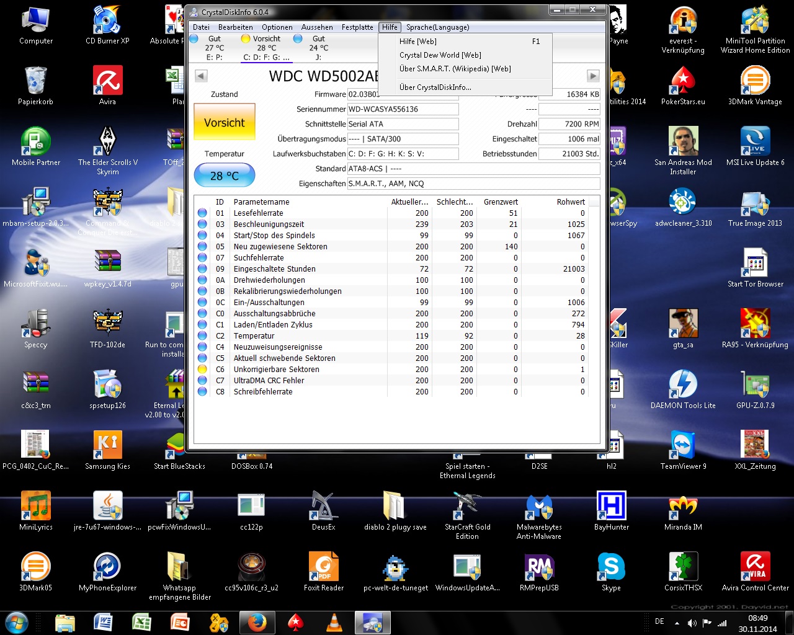Click the Seriennummer field
Screen dimensions: 794x635
pyautogui.click(x=403, y=109)
